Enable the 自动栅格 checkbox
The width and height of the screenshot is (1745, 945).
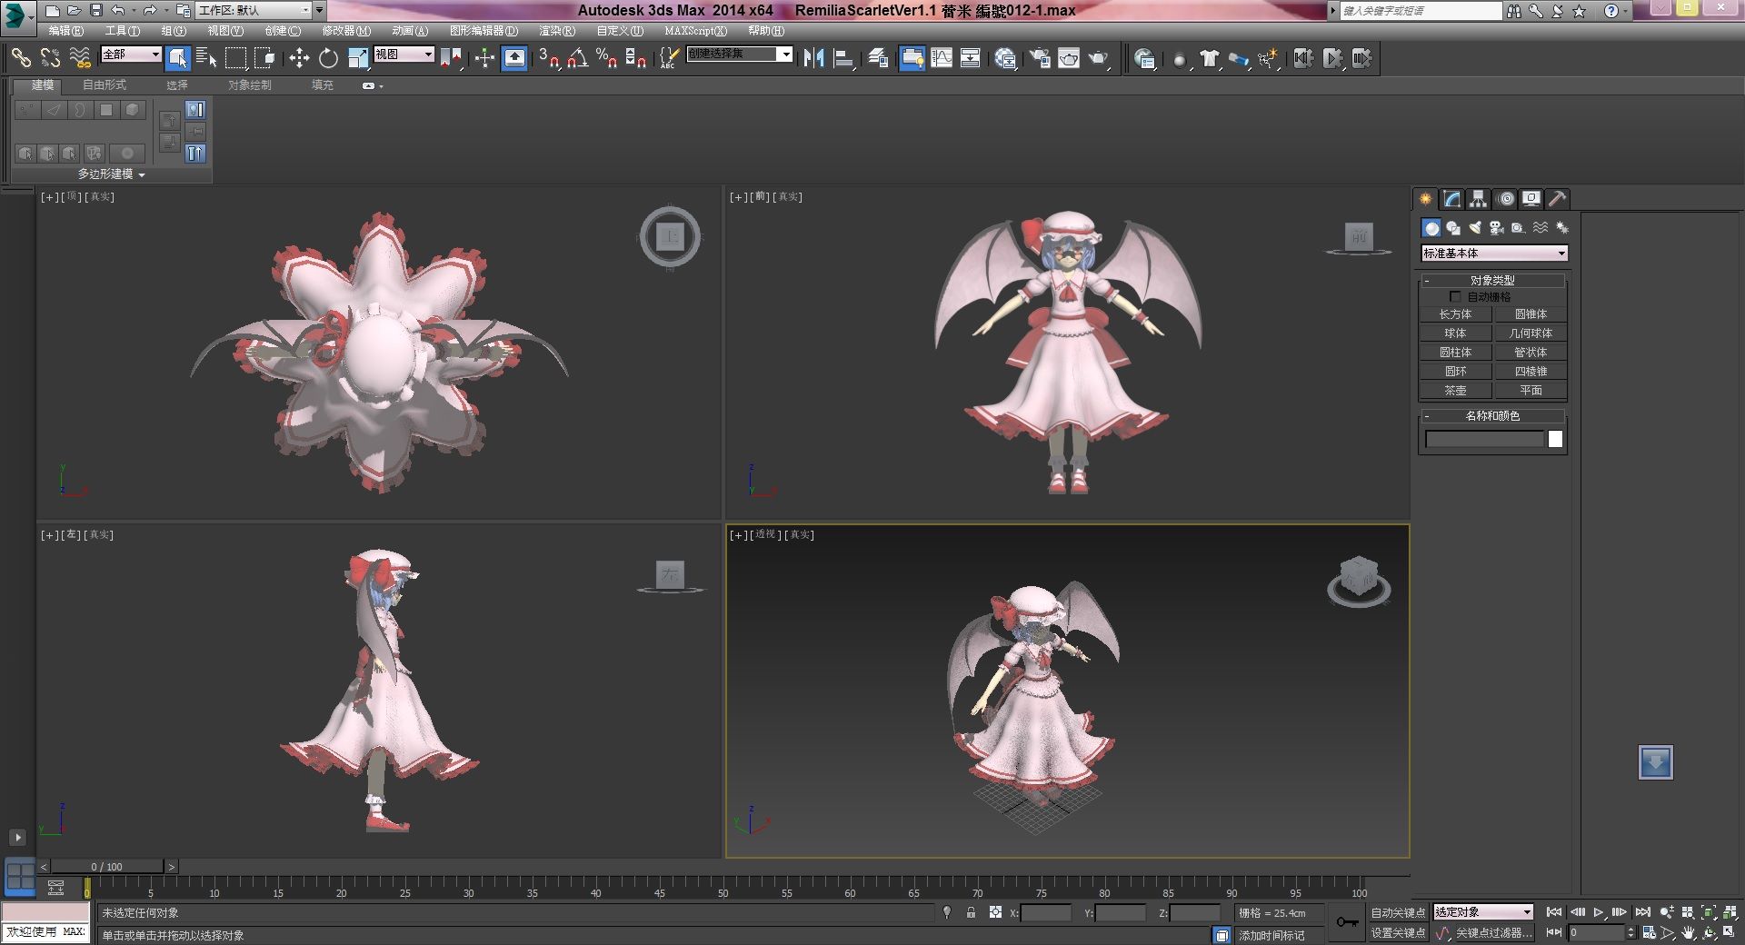tap(1455, 297)
